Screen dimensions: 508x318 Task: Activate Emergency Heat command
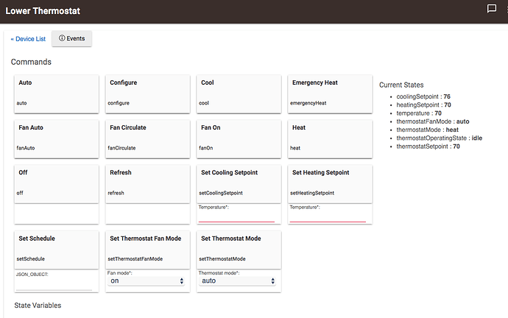coord(331,93)
